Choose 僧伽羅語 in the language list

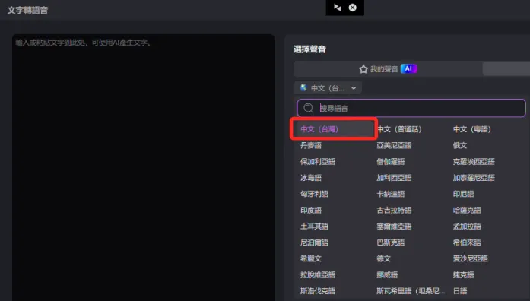(x=390, y=161)
